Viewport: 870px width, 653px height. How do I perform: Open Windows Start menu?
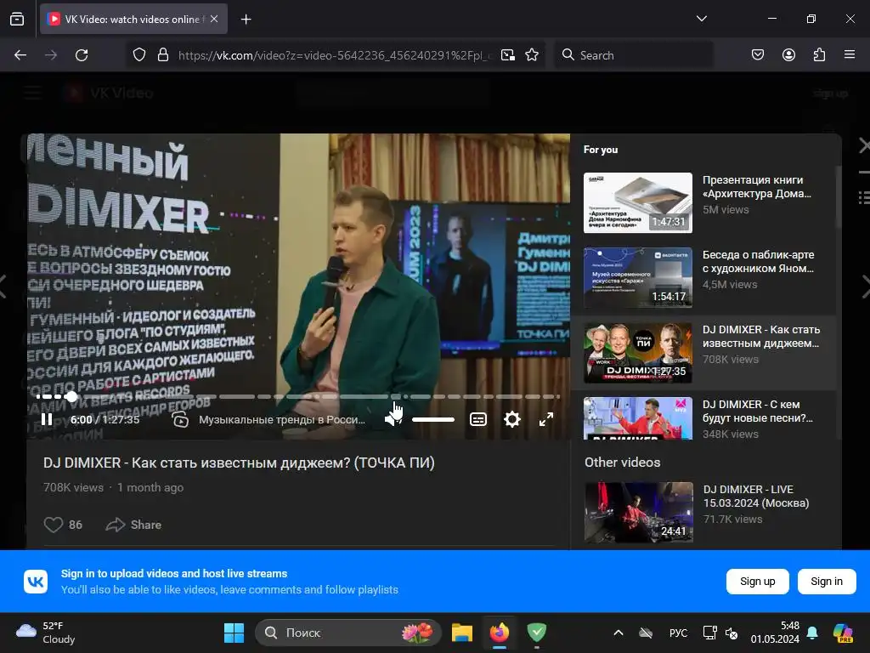(234, 633)
